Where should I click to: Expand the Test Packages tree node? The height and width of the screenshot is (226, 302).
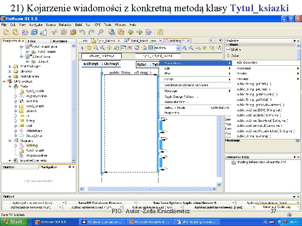coord(9,67)
